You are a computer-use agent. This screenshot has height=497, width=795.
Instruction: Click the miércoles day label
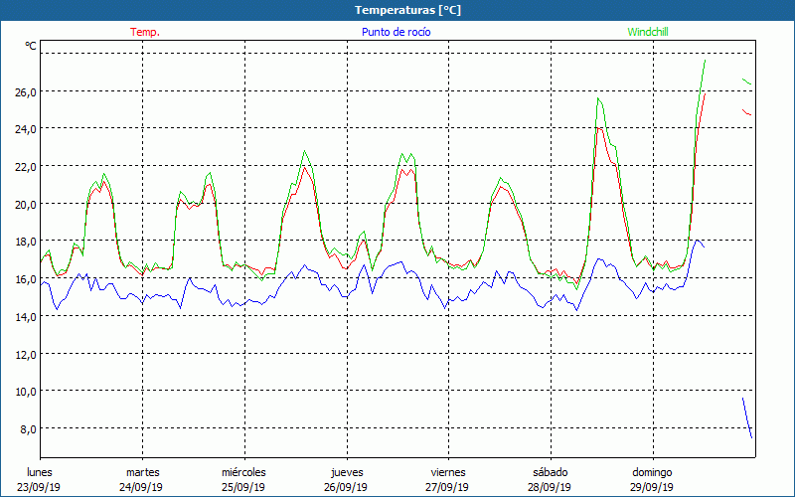pos(243,472)
